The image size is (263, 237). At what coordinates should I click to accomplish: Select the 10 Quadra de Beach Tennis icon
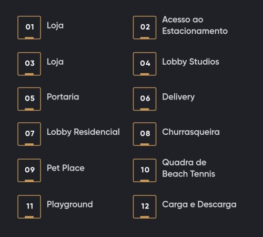[x=145, y=171]
